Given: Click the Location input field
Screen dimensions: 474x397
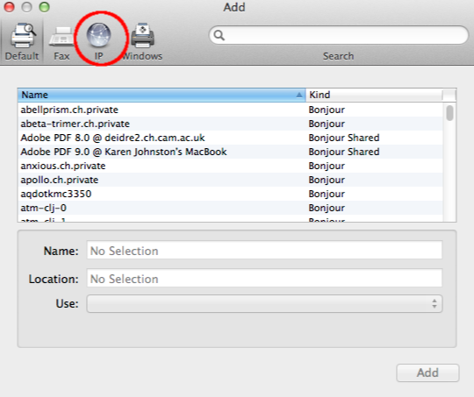Looking at the screenshot, I should [264, 278].
